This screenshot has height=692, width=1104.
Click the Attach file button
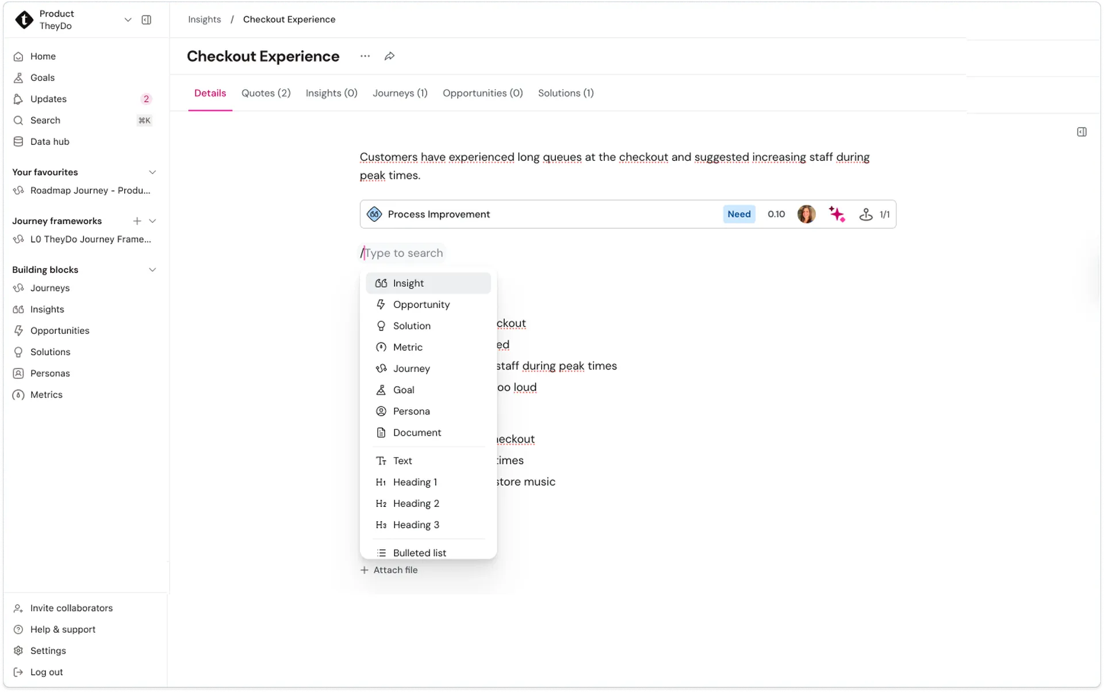pos(389,570)
